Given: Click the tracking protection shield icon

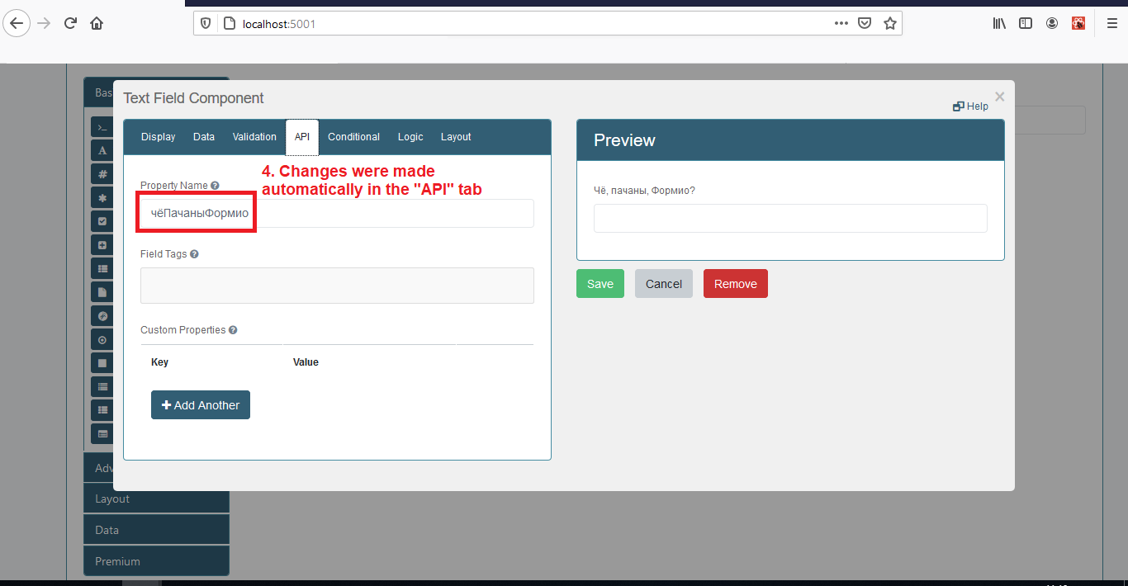Looking at the screenshot, I should pos(206,23).
